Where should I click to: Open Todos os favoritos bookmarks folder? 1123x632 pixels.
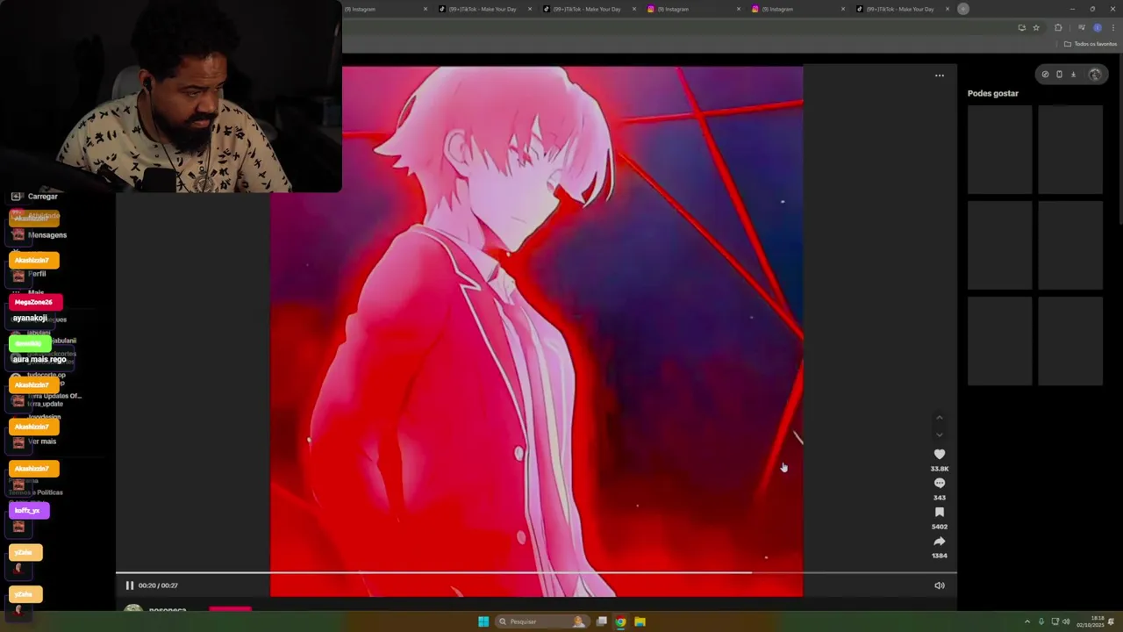pyautogui.click(x=1091, y=44)
